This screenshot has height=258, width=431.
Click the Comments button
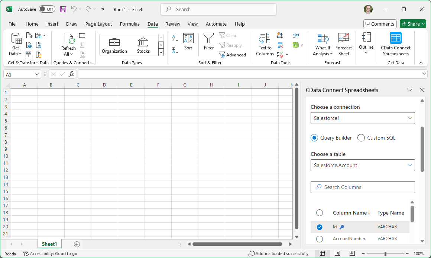pos(380,24)
